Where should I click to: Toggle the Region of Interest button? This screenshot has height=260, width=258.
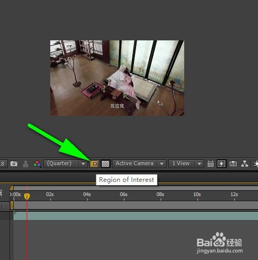94,164
